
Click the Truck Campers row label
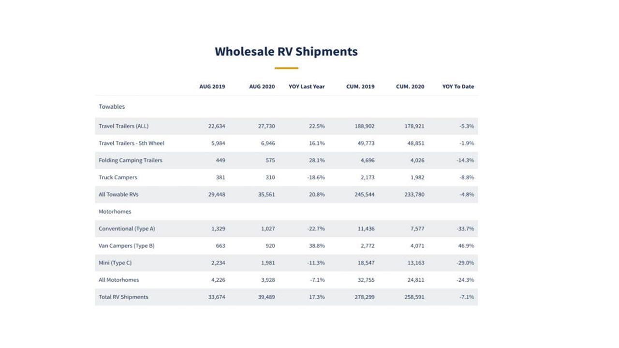(x=118, y=177)
